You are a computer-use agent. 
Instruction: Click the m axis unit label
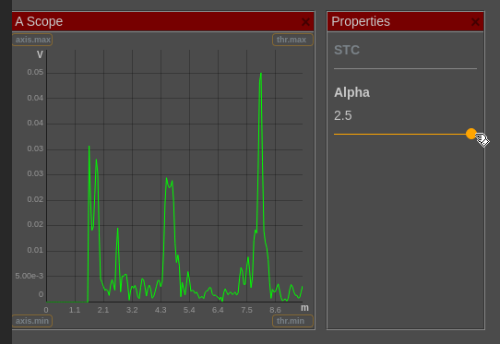tap(304, 308)
